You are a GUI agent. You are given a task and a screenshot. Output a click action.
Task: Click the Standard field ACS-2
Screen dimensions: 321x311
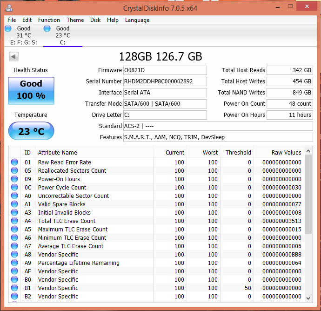tap(218, 126)
